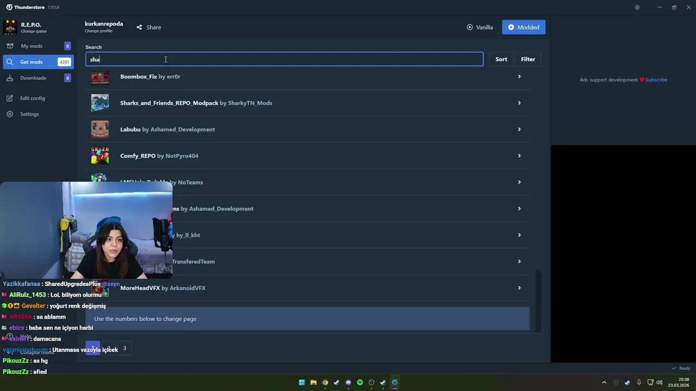Image resolution: width=696 pixels, height=391 pixels.
Task: Expand the Labubu mod row
Action: click(519, 129)
